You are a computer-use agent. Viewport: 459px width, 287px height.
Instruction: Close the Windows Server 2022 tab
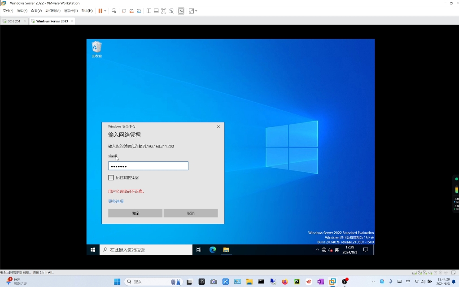coord(72,21)
